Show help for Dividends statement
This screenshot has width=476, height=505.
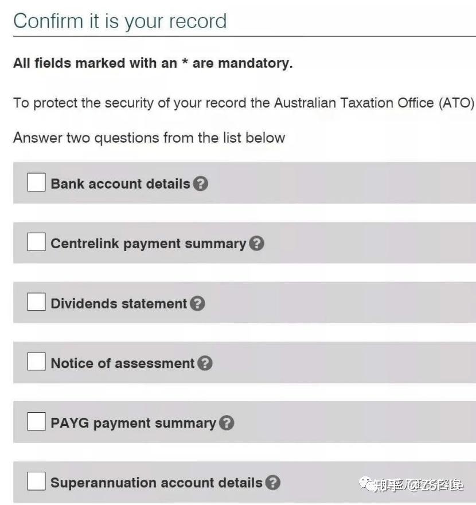coord(197,304)
